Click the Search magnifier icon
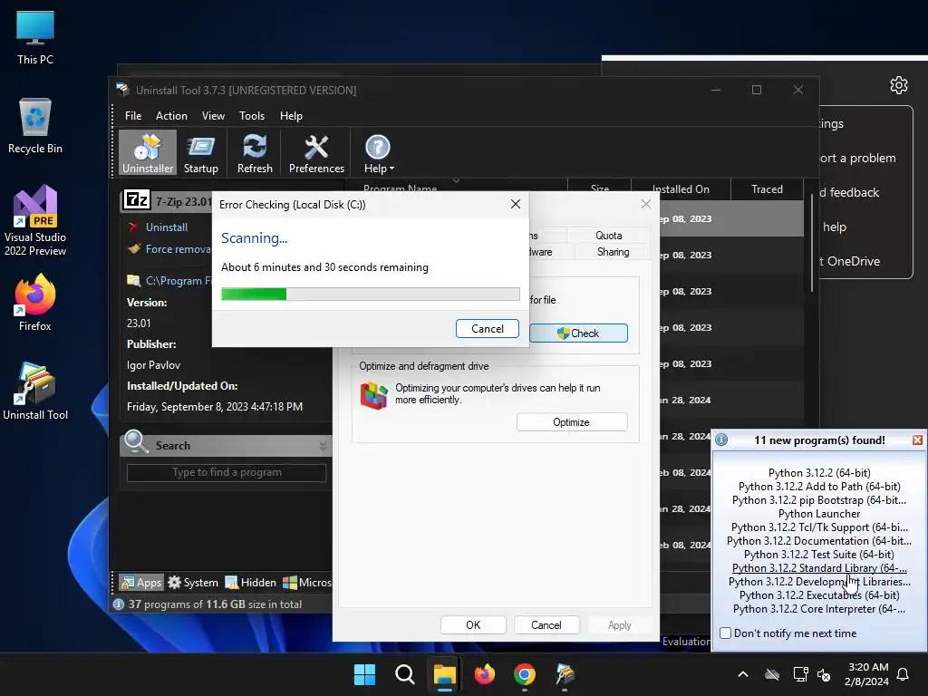The width and height of the screenshot is (928, 696). tap(136, 441)
